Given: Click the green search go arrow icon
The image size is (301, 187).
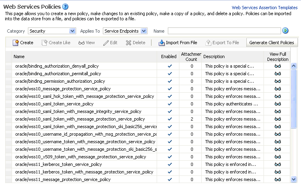Looking at the screenshot, I should click(285, 31).
